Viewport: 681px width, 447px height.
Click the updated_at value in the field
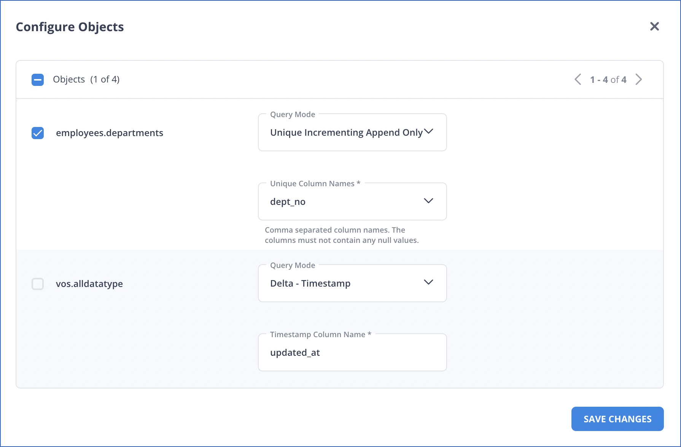tap(295, 352)
